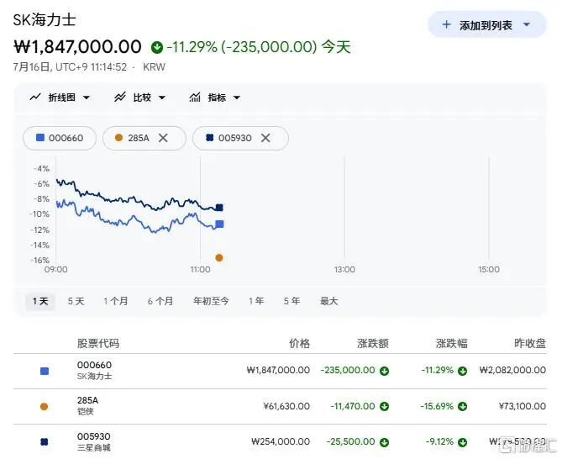Click the KRW currency label
Screen dimensions: 562x459
click(154, 67)
